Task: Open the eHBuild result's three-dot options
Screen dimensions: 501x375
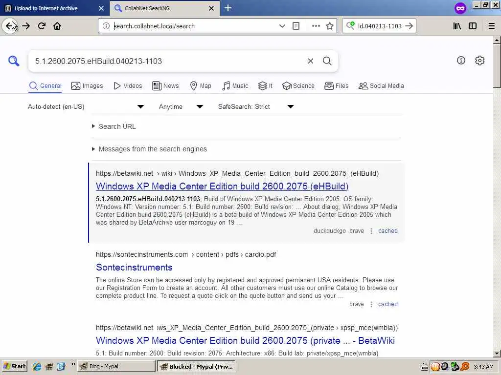Action: [371, 231]
